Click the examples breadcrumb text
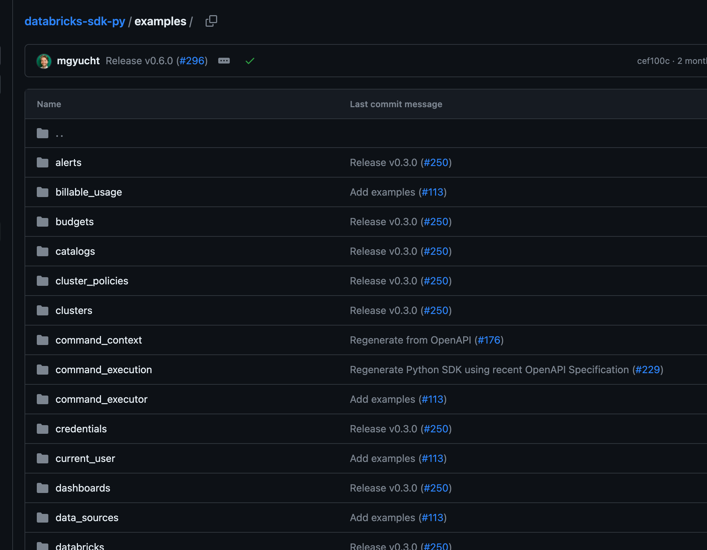This screenshot has width=707, height=550. (161, 21)
